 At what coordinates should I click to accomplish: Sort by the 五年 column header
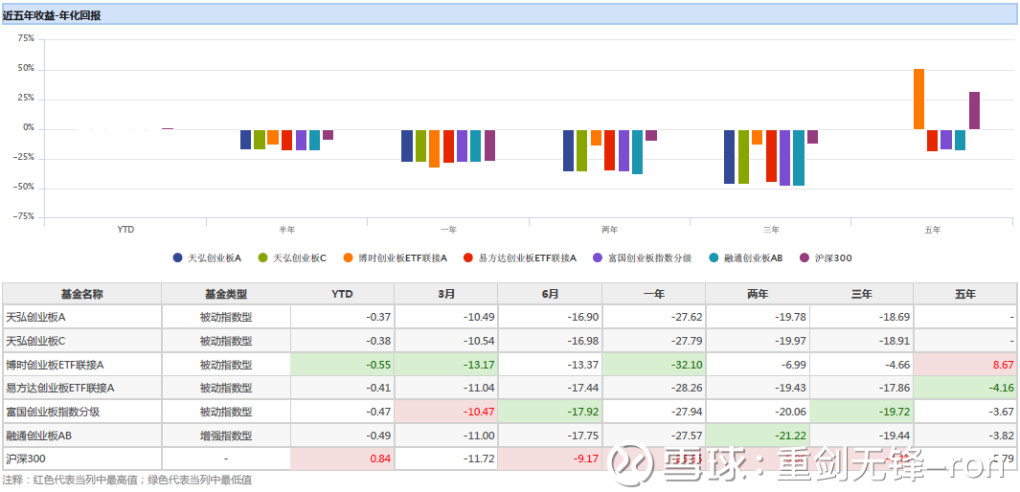click(x=965, y=294)
